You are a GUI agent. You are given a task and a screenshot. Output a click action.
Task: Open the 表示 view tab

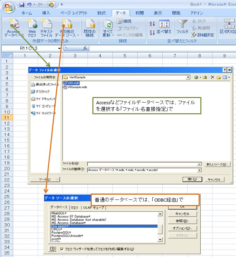pyautogui.click(x=158, y=13)
